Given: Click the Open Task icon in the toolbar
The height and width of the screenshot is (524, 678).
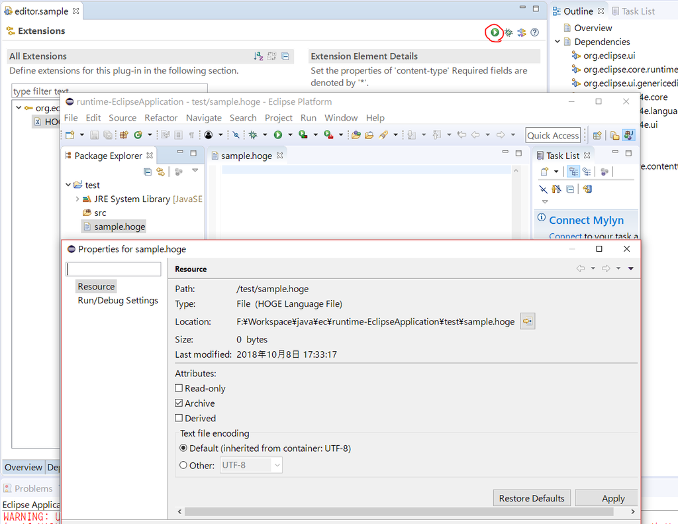Looking at the screenshot, I should 369,135.
